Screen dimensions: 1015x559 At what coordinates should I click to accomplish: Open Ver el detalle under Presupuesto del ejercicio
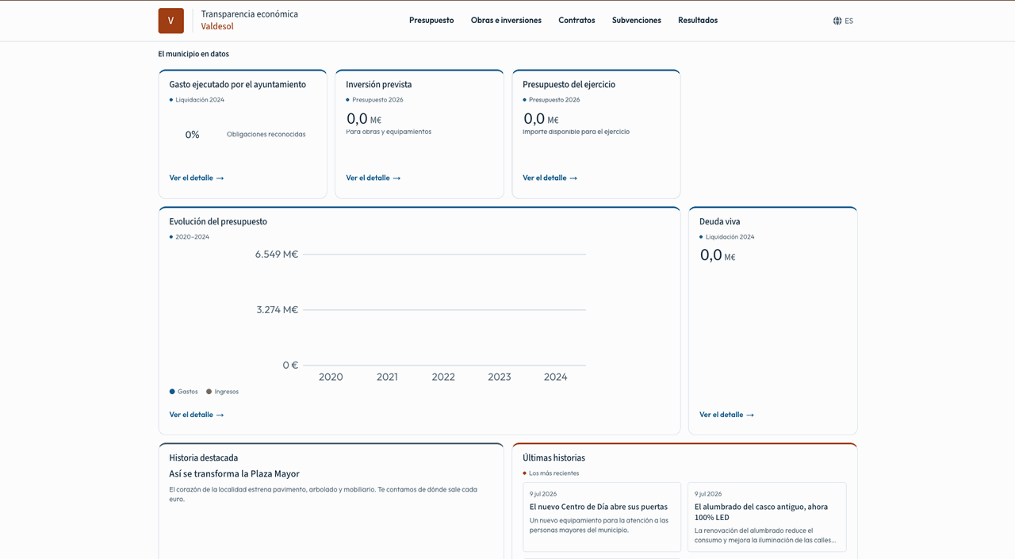(550, 178)
